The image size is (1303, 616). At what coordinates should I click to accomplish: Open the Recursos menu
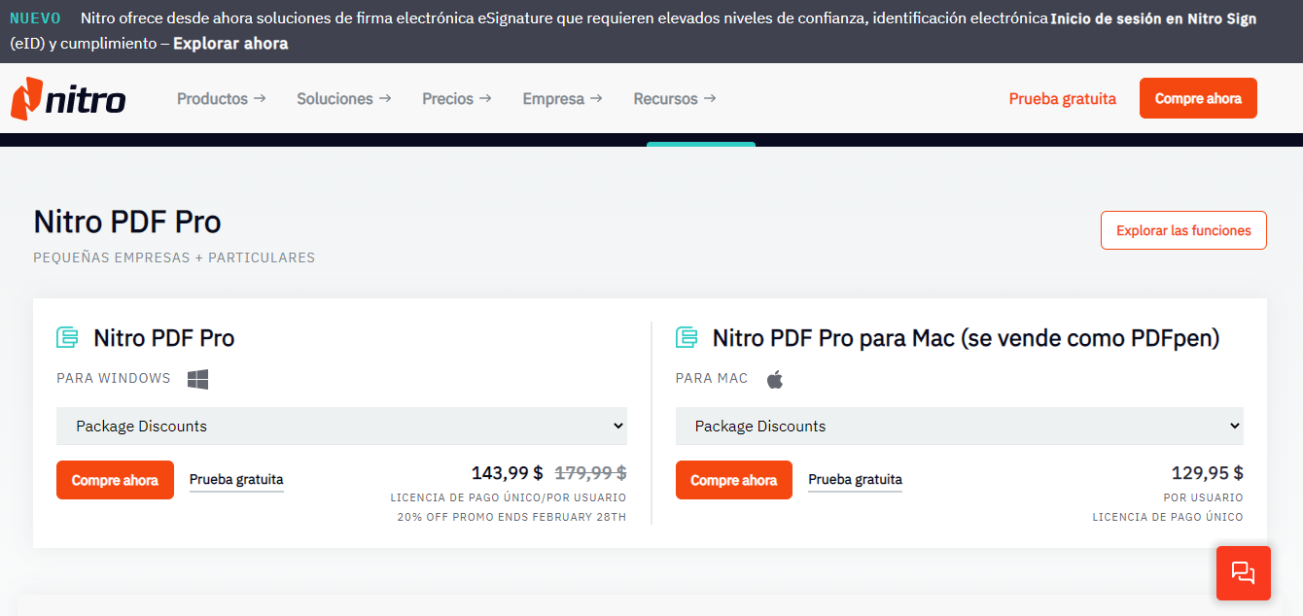[674, 99]
